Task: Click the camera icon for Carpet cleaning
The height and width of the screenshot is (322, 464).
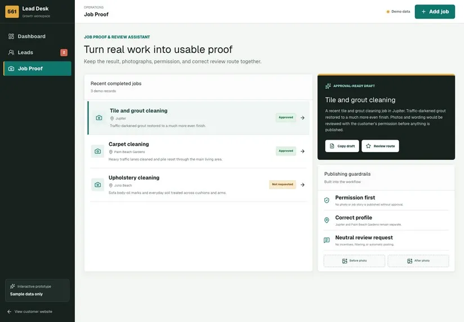Action: [x=97, y=151]
